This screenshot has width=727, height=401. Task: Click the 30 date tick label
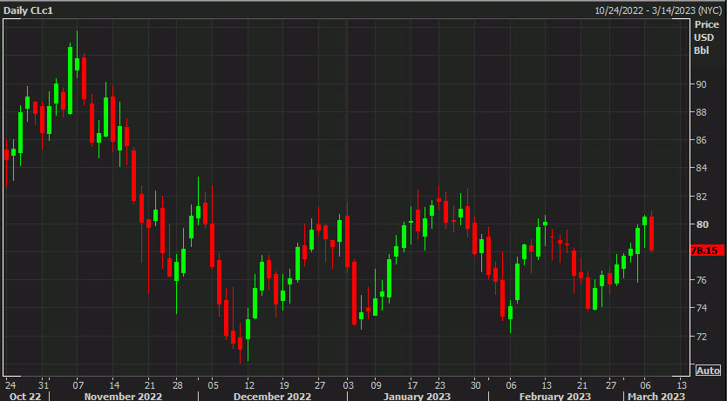pyautogui.click(x=476, y=385)
